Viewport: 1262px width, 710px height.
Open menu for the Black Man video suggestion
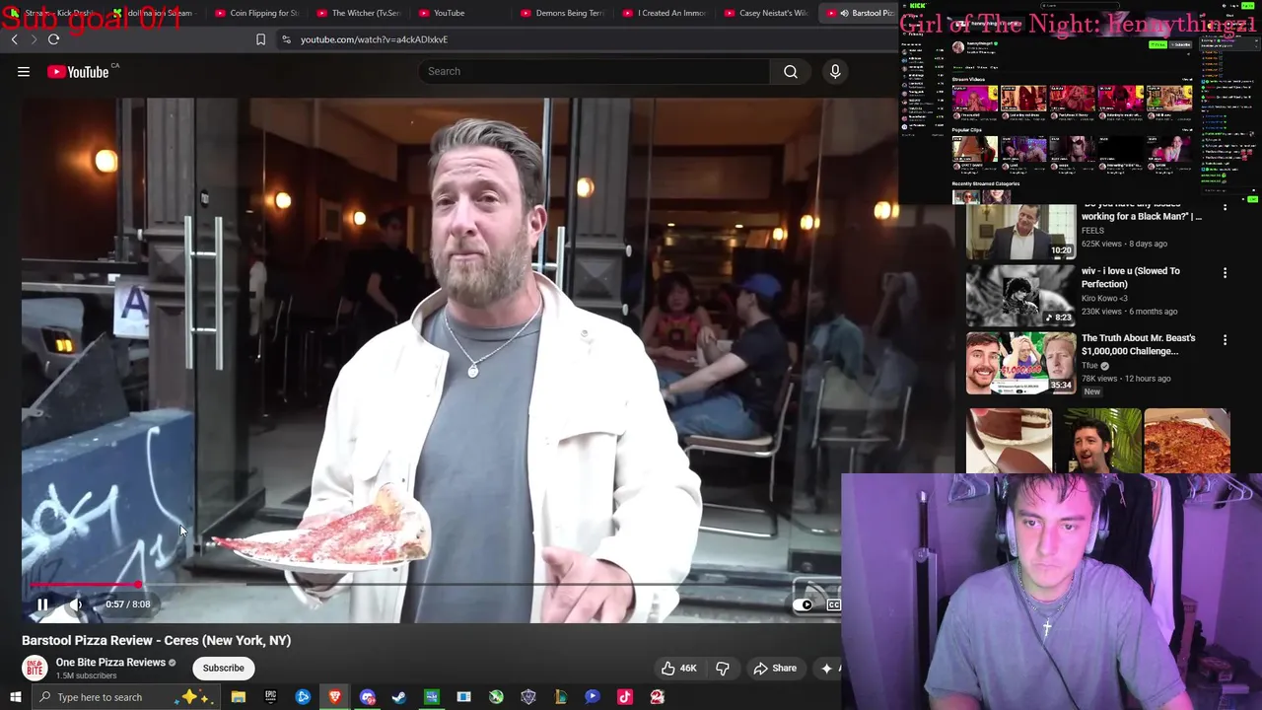[1225, 207]
